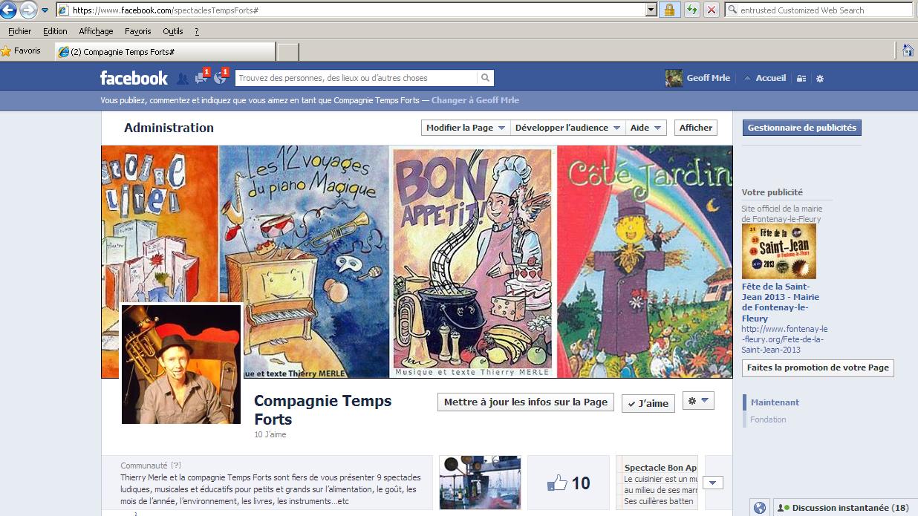The width and height of the screenshot is (918, 516).
Task: Click the Afficher button
Action: pos(696,128)
